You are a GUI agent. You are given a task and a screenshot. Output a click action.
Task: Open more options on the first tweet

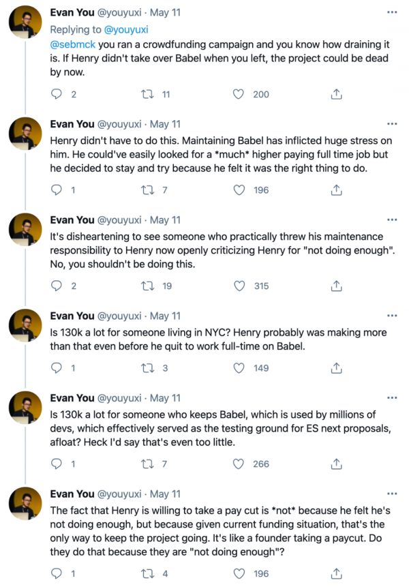(391, 13)
